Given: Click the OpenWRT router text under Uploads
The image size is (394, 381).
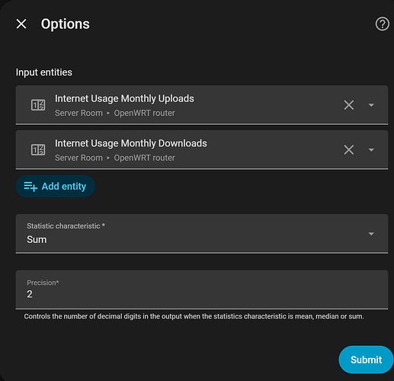Looking at the screenshot, I should tap(144, 113).
